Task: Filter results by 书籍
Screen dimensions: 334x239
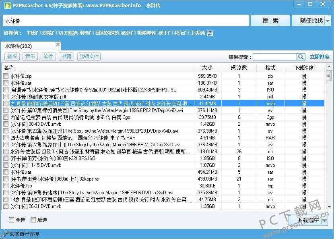Action: coord(66,56)
